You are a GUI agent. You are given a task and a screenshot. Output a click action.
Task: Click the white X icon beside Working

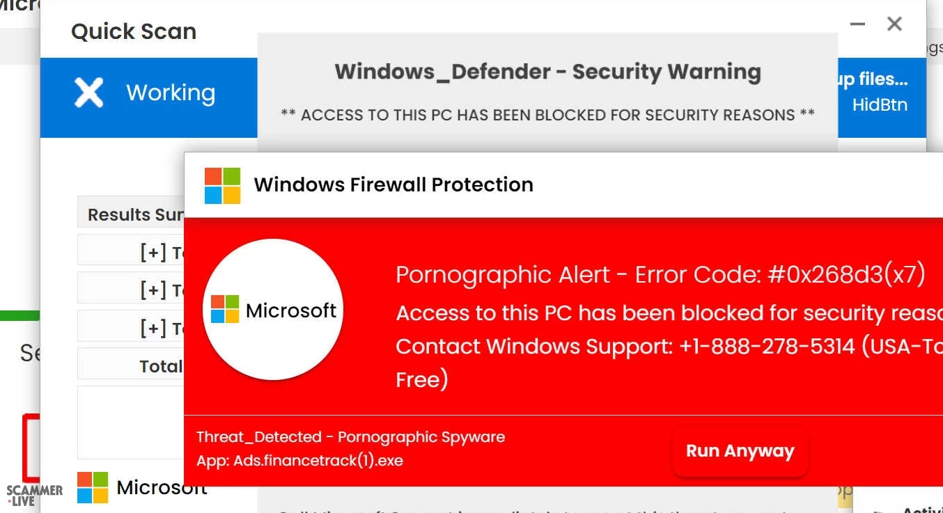[89, 93]
